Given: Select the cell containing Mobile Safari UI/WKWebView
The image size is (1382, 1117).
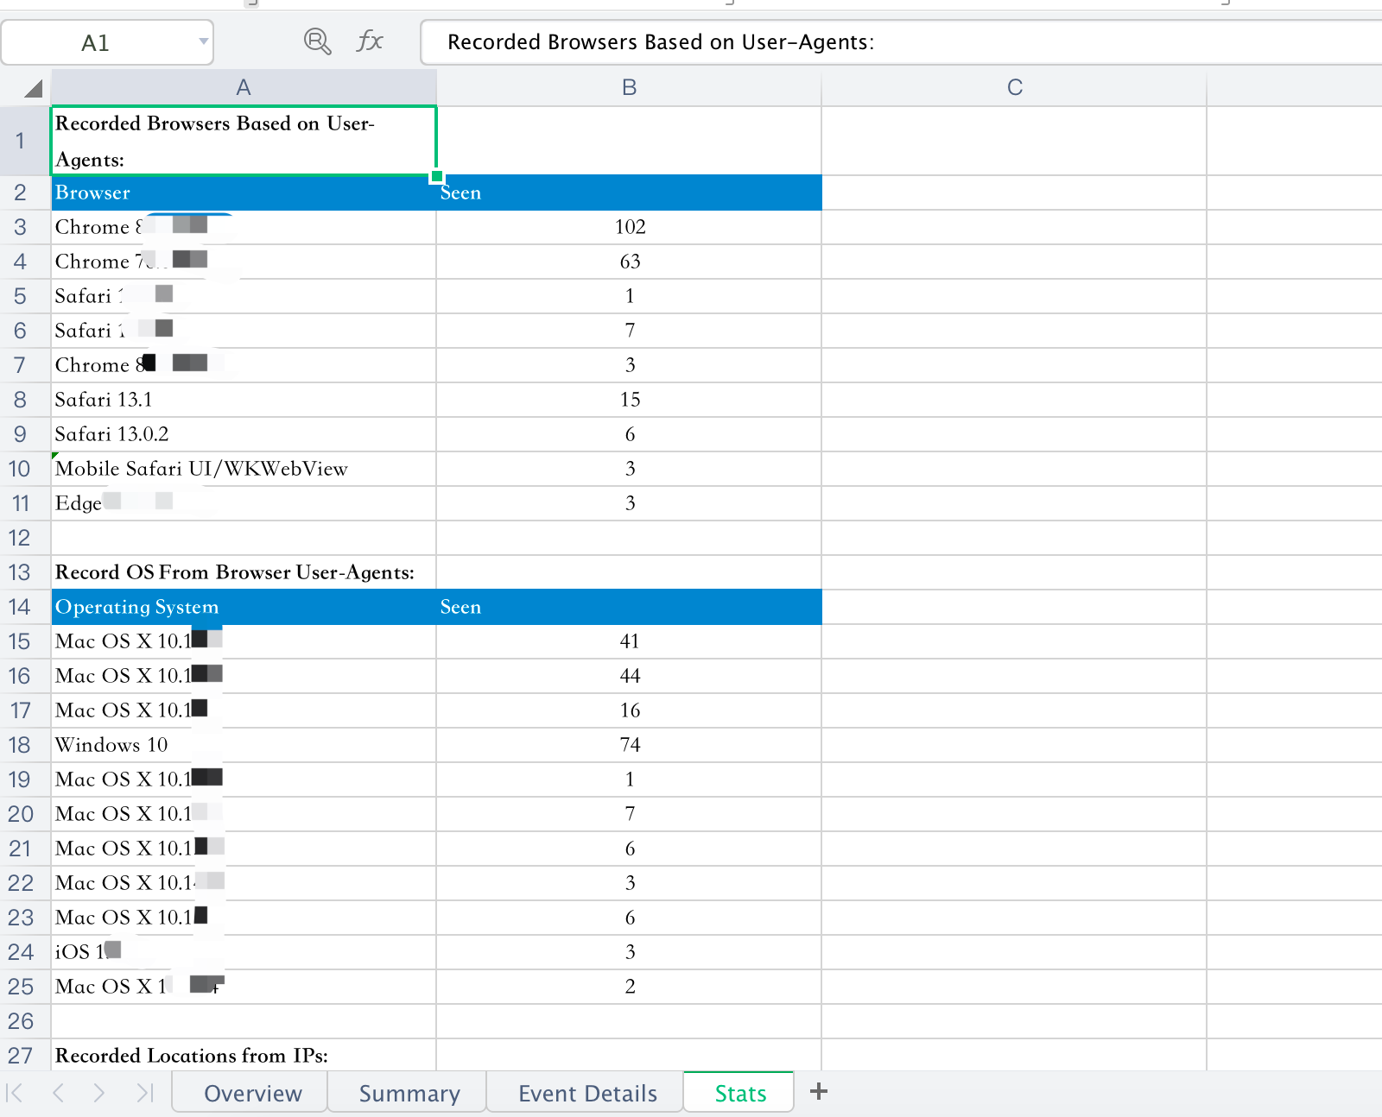Looking at the screenshot, I should pos(244,469).
